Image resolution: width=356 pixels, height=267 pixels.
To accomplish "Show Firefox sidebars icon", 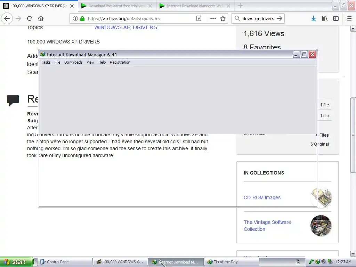I will [x=336, y=18].
